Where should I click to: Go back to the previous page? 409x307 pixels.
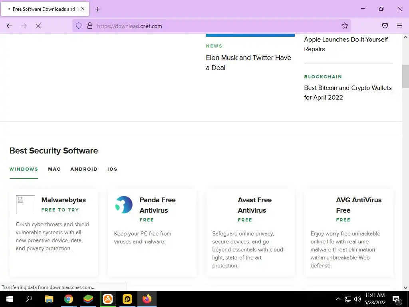10,26
